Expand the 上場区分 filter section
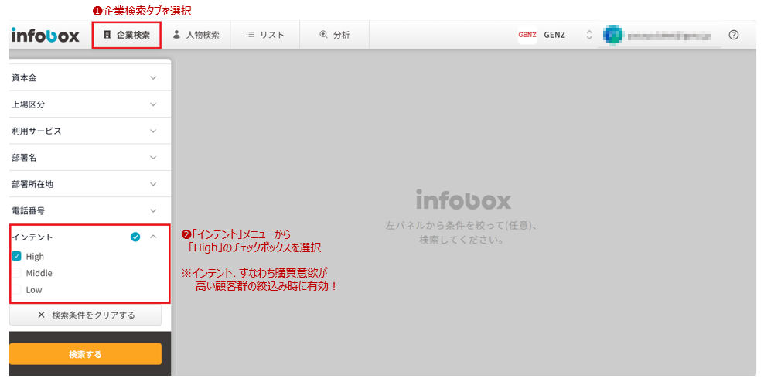Image resolution: width=764 pixels, height=382 pixels. pos(90,104)
